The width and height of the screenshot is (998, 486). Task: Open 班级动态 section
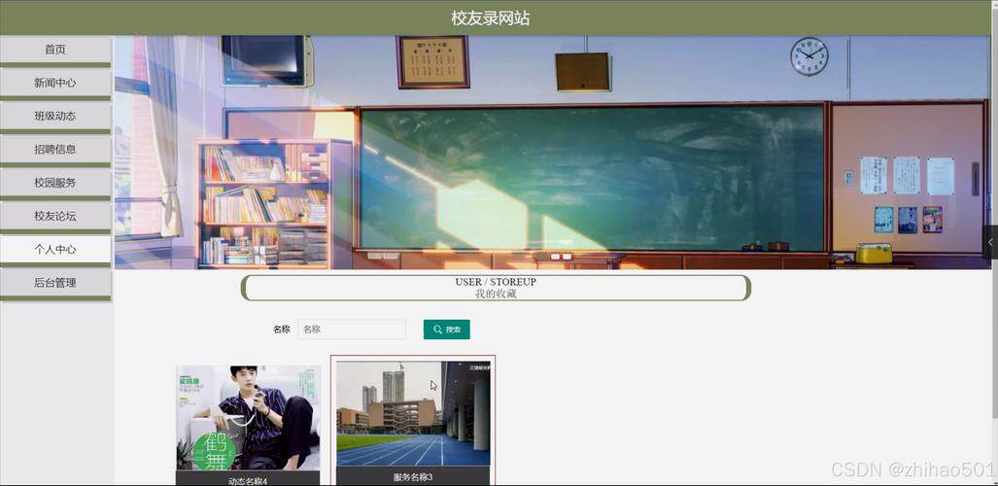pyautogui.click(x=55, y=116)
